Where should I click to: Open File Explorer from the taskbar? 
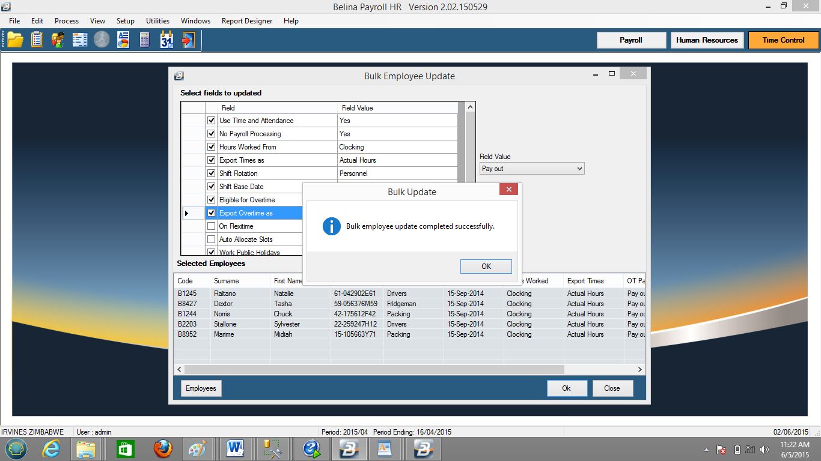point(86,448)
